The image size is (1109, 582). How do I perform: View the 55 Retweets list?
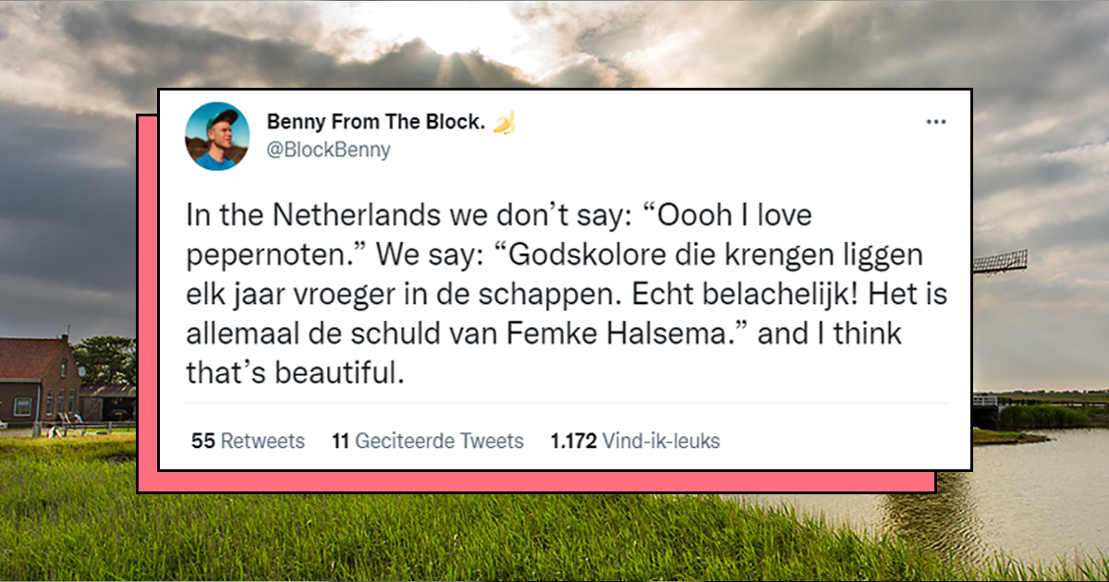[x=248, y=442]
